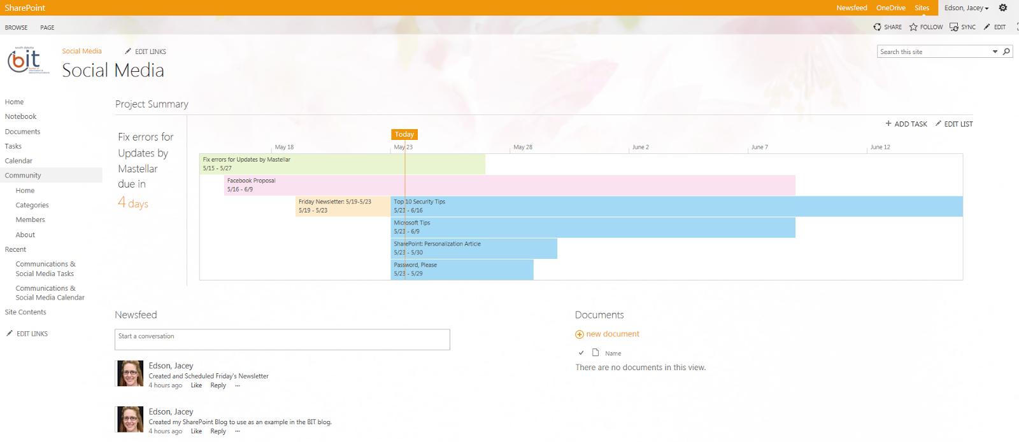
Task: Like the SharePoint Blog post
Action: click(196, 431)
